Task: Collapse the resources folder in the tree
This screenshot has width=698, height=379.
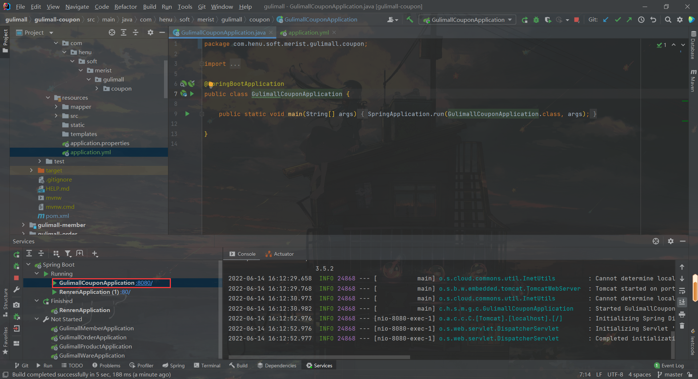Action: tap(48, 97)
